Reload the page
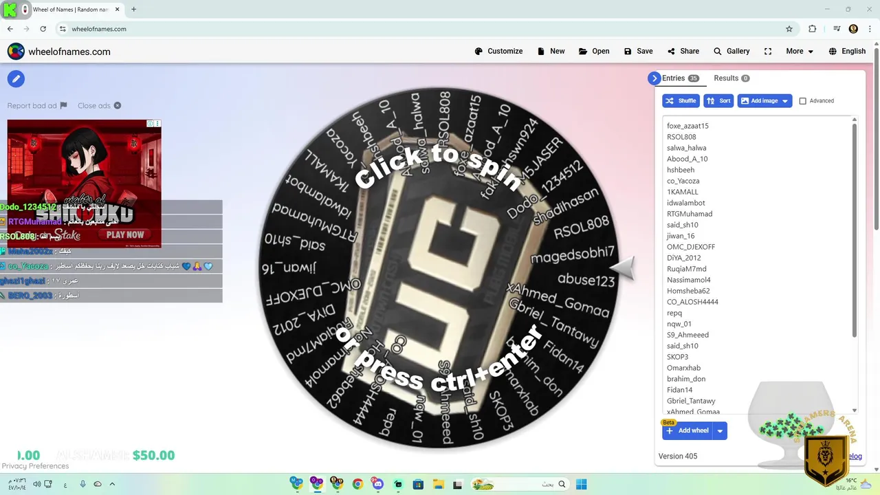This screenshot has height=495, width=880. coord(43,29)
